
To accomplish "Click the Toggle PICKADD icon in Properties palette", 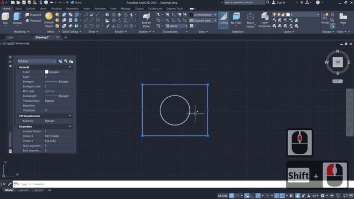I will [x=60, y=61].
